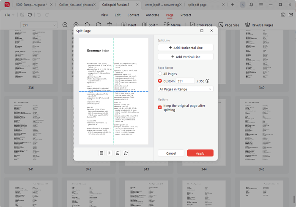Click the zoom out magnifier icon

tap(65, 25)
